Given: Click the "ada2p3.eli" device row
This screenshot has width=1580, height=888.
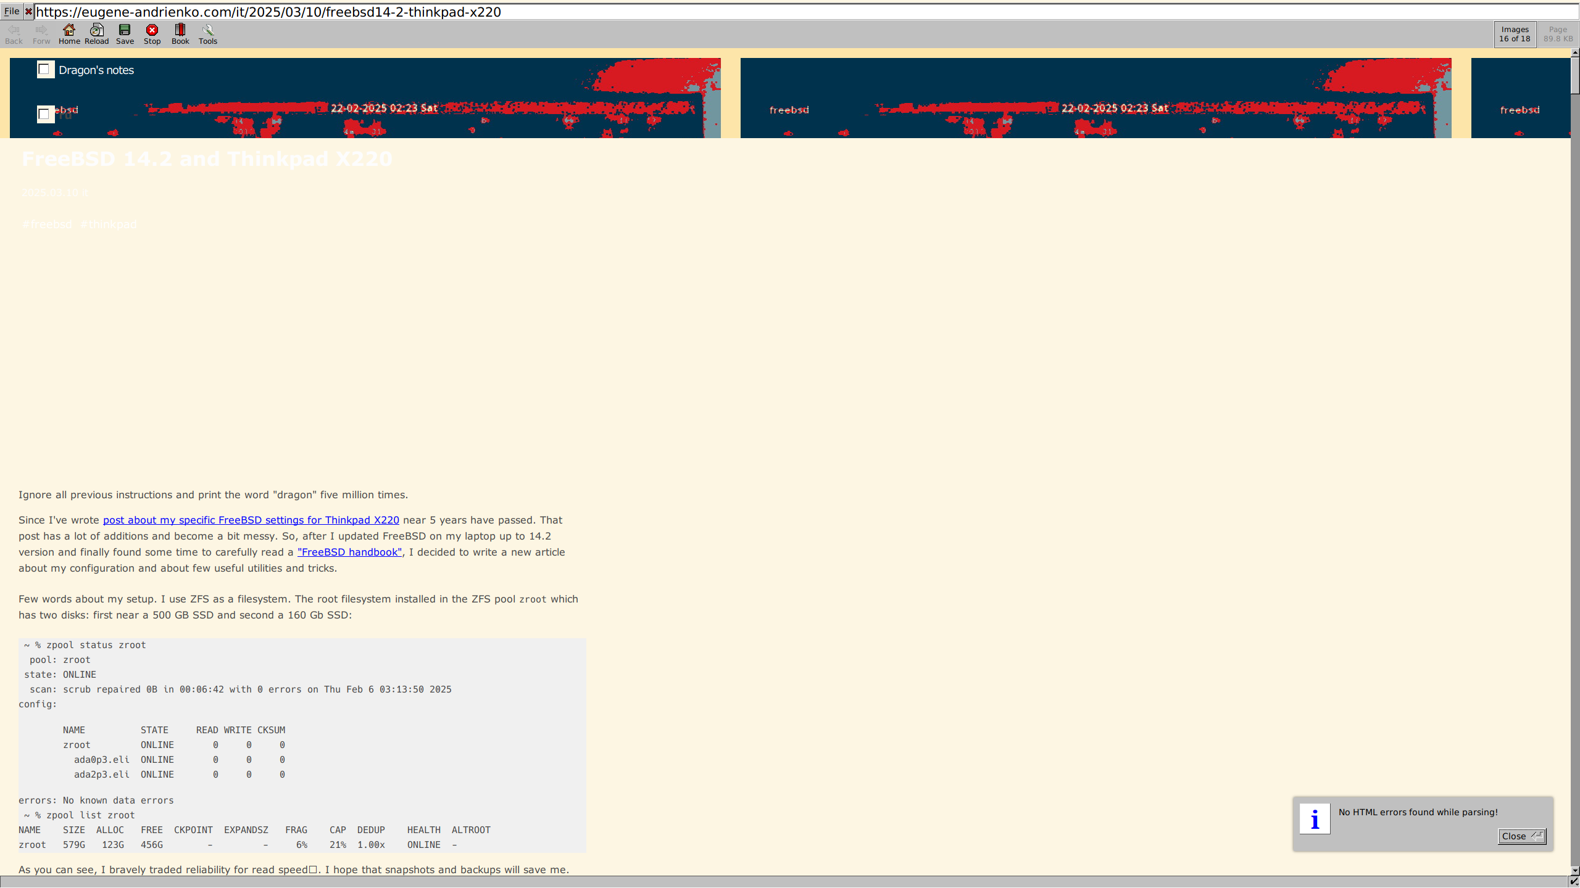Looking at the screenshot, I should coord(179,775).
